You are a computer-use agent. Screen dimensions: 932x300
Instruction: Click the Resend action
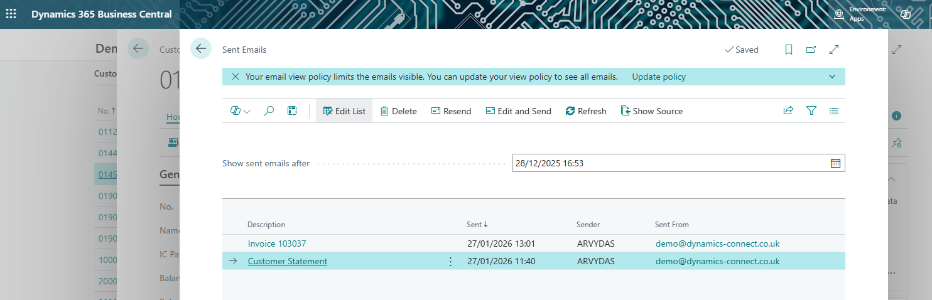pos(451,111)
